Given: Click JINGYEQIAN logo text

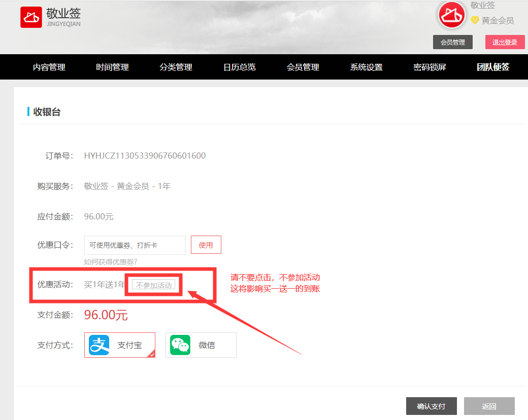Looking at the screenshot, I should pos(63,24).
